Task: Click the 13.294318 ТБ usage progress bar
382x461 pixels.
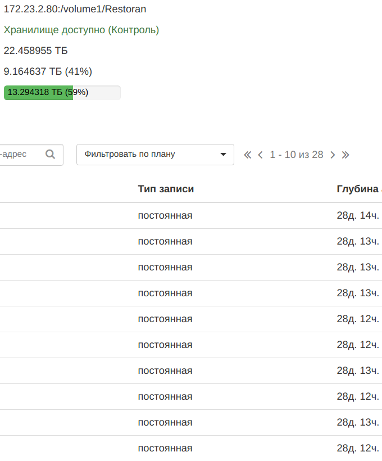Action: point(62,93)
